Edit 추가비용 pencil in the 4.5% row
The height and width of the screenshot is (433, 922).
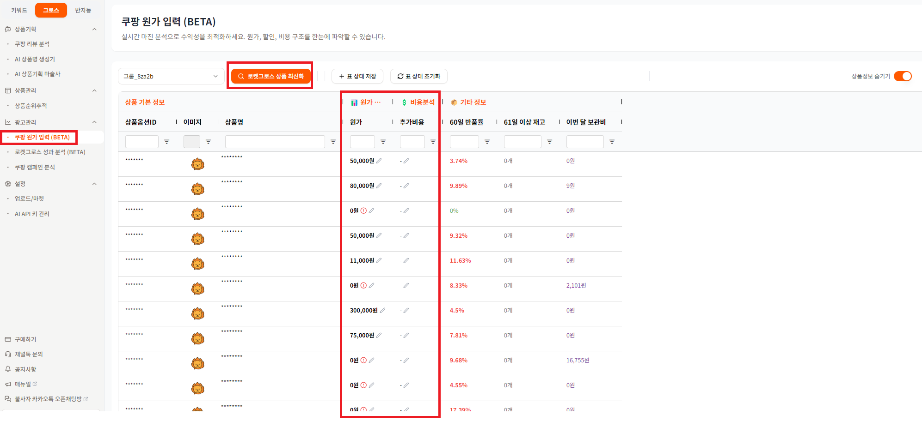click(406, 310)
